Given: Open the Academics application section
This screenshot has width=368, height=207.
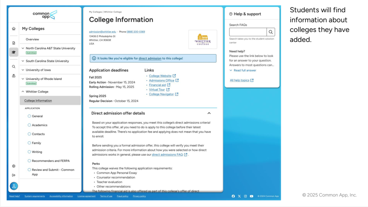Looking at the screenshot, I should 40,125.
